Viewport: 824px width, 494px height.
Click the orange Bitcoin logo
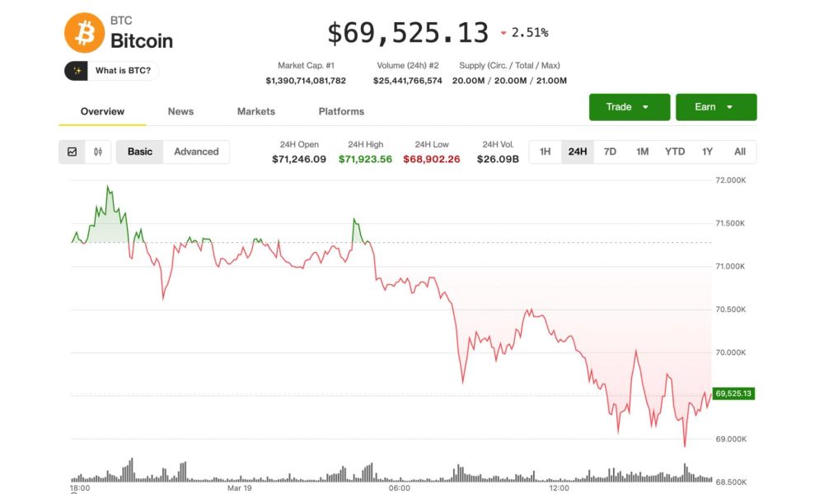[82, 33]
